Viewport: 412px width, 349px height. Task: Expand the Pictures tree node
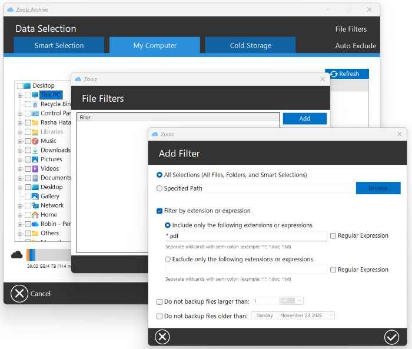click(x=20, y=159)
